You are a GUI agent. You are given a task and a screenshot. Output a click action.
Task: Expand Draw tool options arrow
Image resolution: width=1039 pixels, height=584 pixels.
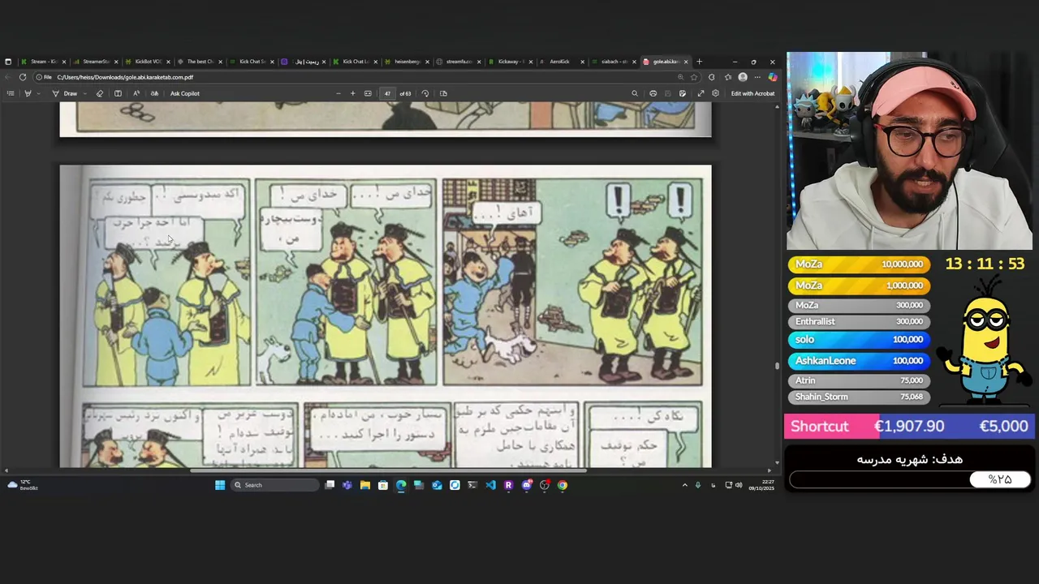[x=87, y=93]
